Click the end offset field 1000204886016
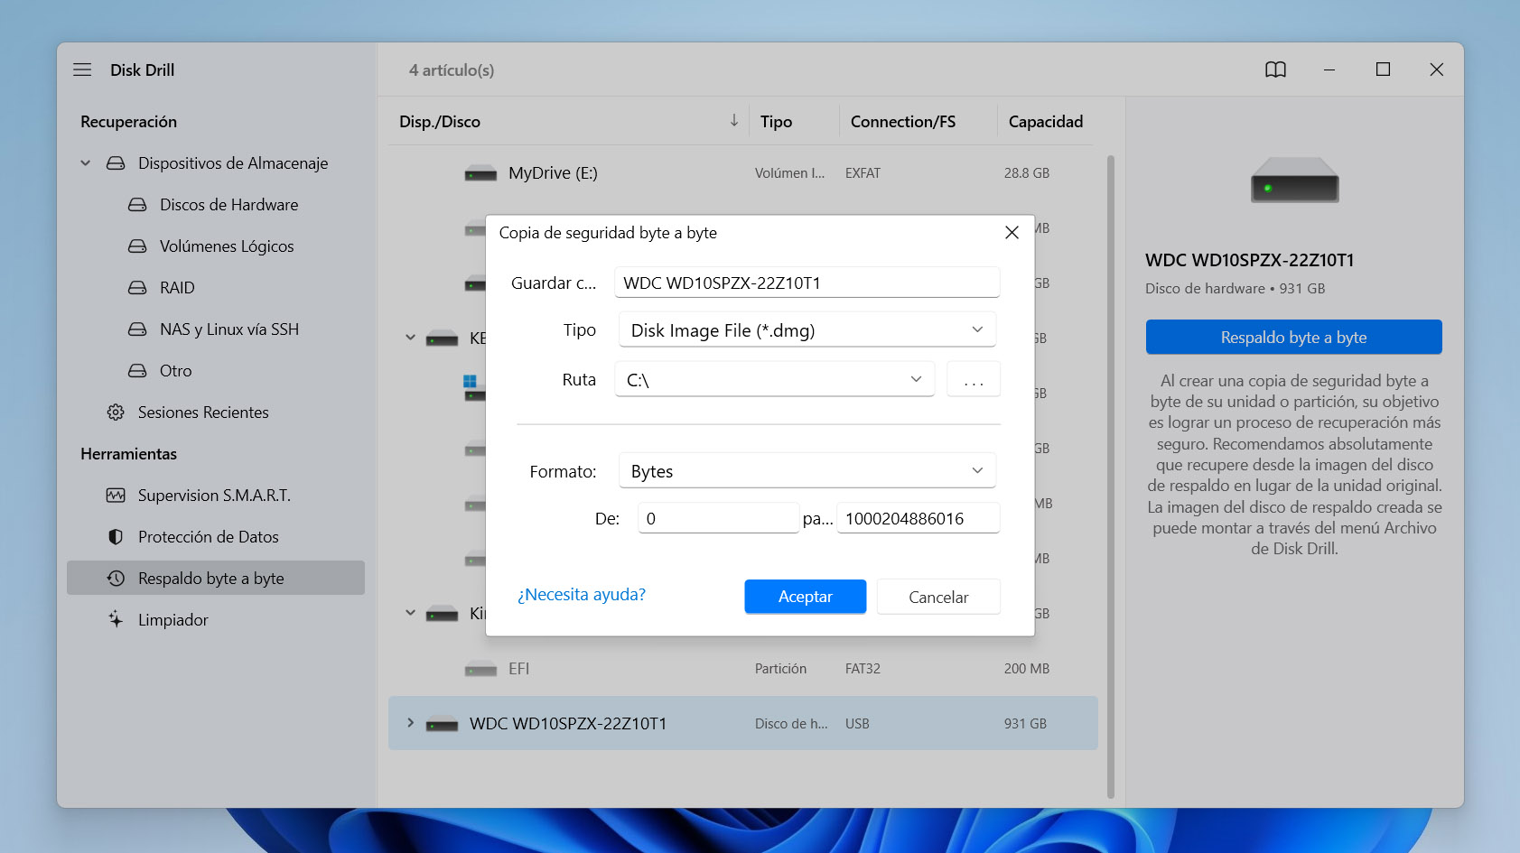Image resolution: width=1520 pixels, height=853 pixels. [919, 518]
